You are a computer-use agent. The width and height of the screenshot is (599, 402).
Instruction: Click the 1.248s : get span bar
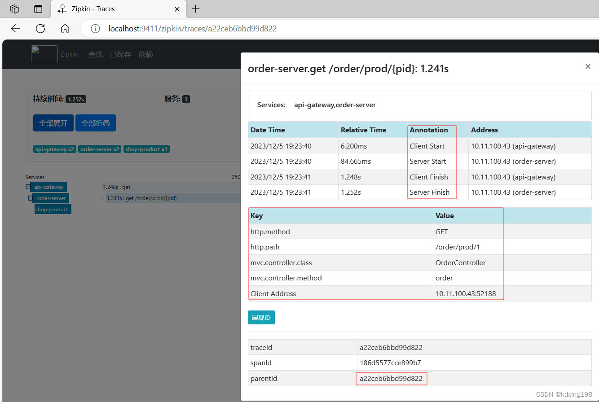coord(171,187)
